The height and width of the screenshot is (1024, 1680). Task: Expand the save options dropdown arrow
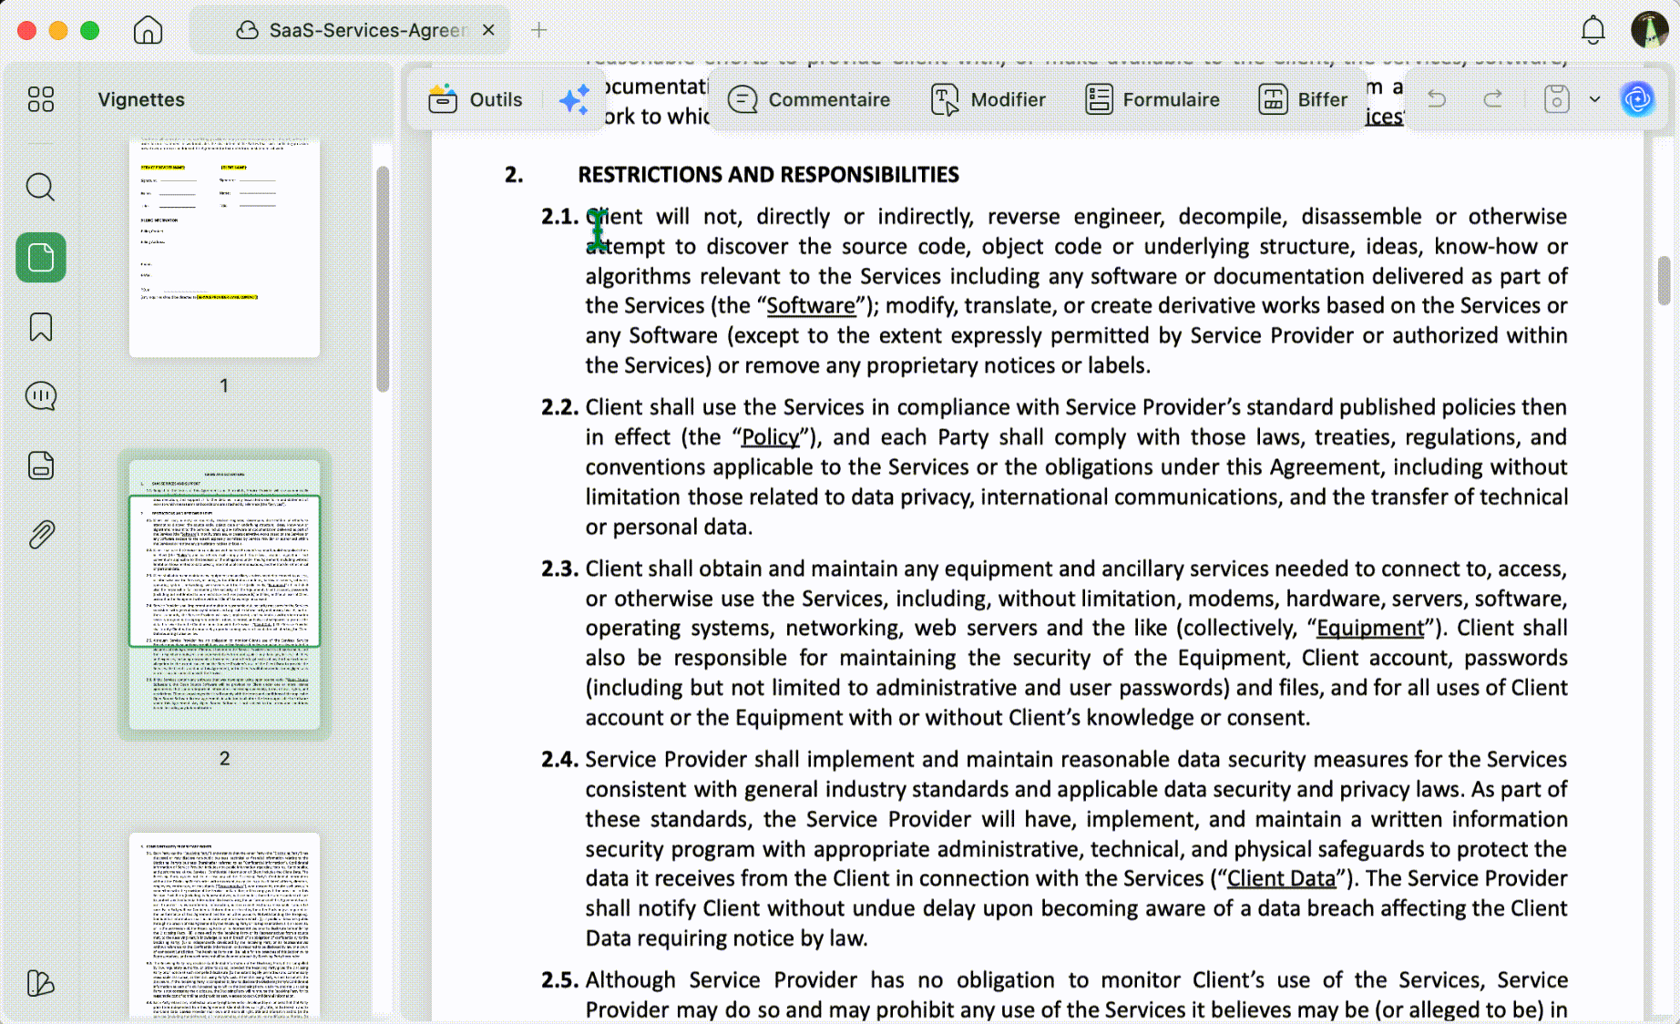pos(1594,99)
